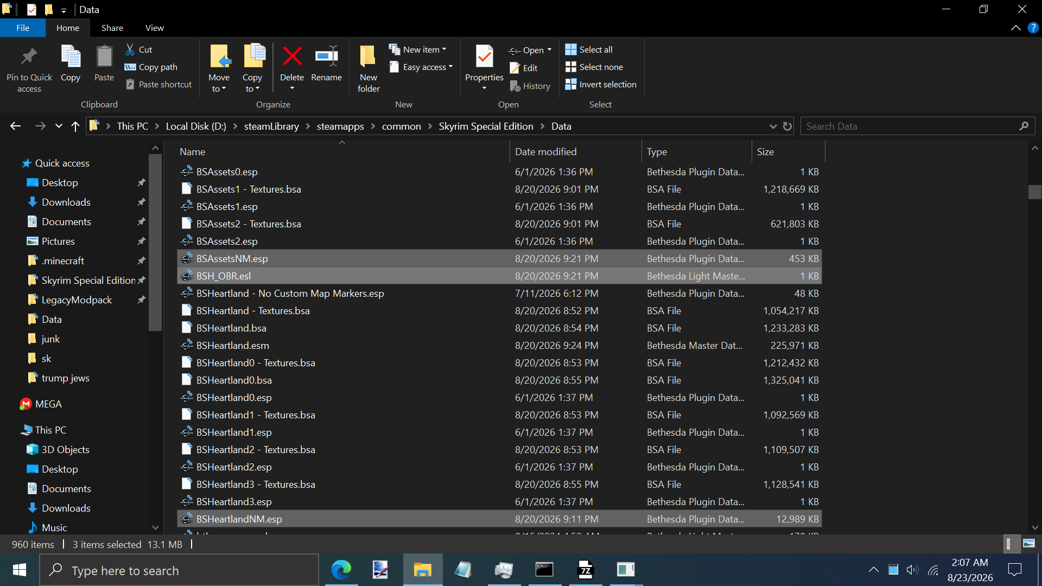
Task: Click Copy path in the Clipboard group
Action: [151, 67]
